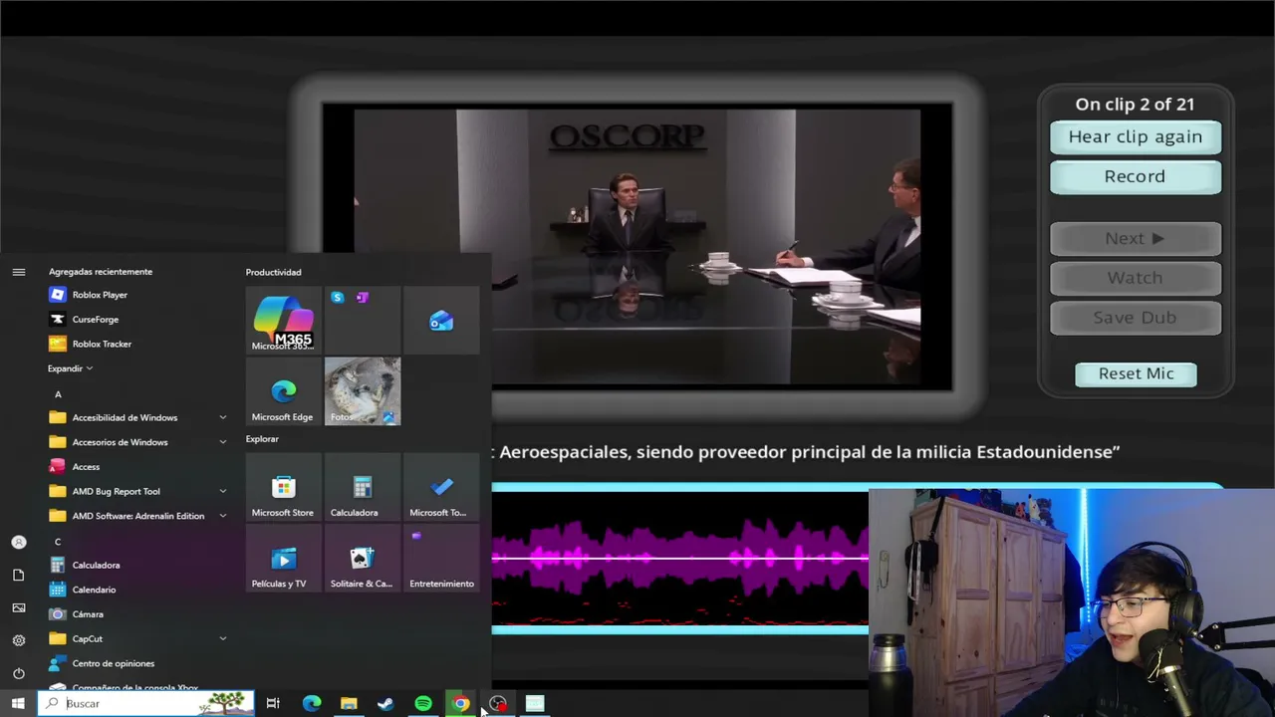Click the Save Dub button
The image size is (1275, 717).
pyautogui.click(x=1136, y=317)
